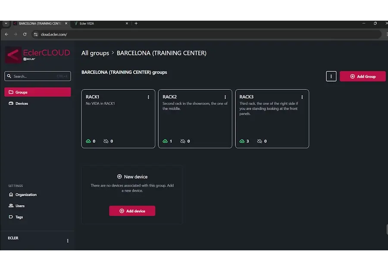Reload the current page
This screenshot has height=271, width=388.
point(25,34)
